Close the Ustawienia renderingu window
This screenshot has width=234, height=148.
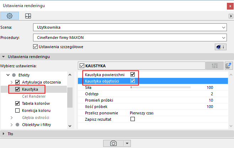230,6
